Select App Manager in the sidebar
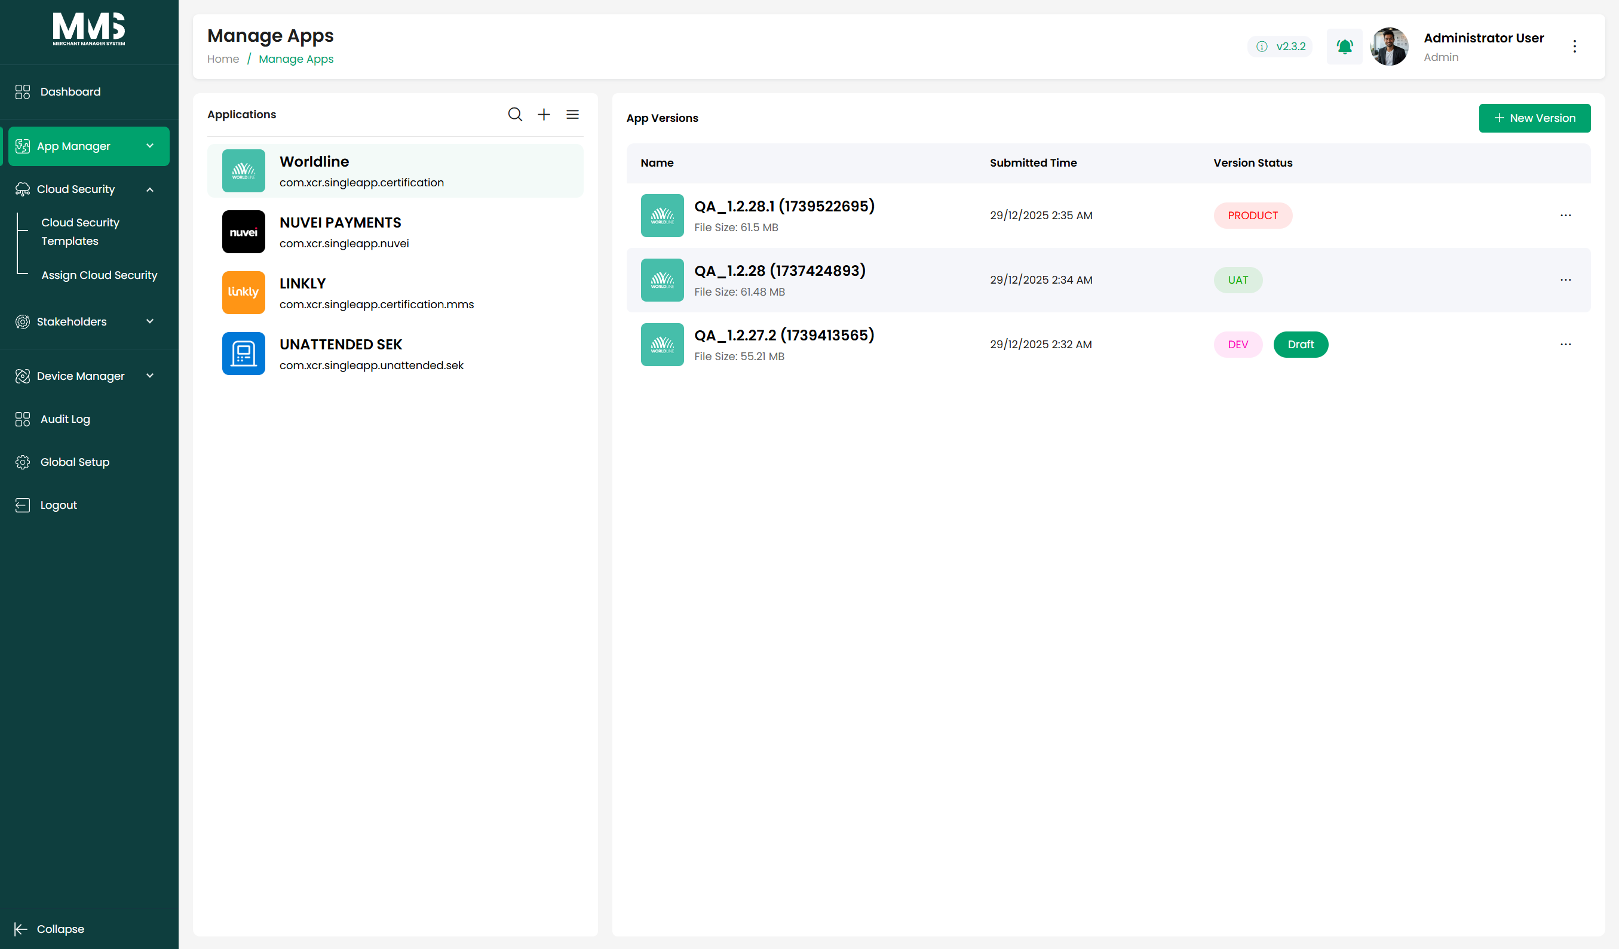Viewport: 1619px width, 949px height. click(88, 146)
